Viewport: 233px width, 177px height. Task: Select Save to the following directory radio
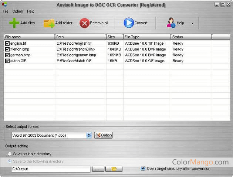coord(10,161)
